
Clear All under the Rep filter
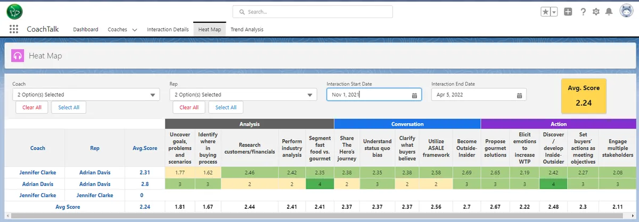point(189,107)
